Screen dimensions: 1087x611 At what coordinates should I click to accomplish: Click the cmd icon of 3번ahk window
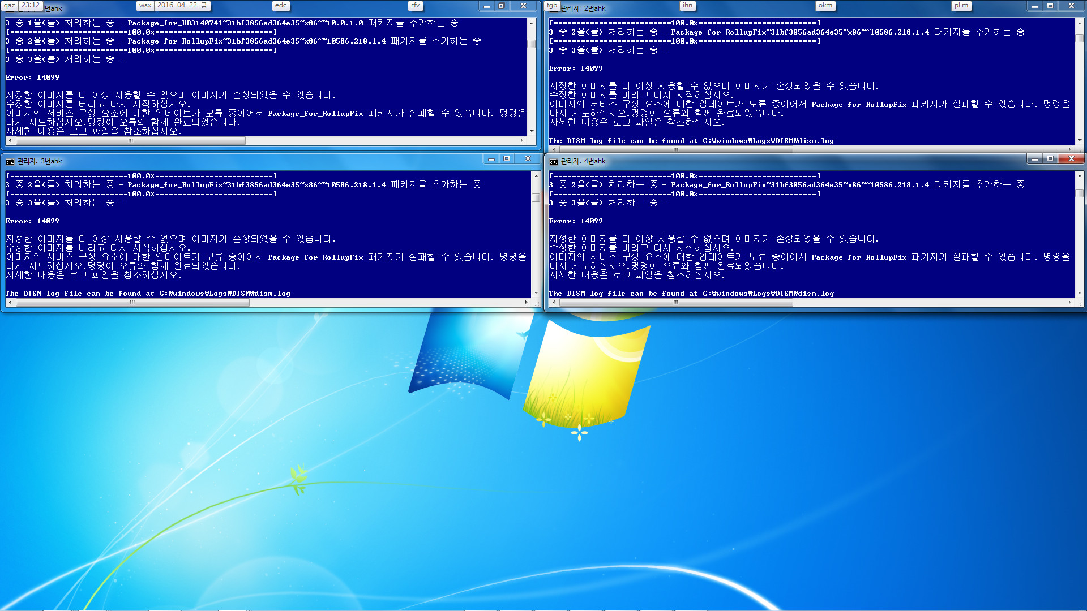click(10, 162)
